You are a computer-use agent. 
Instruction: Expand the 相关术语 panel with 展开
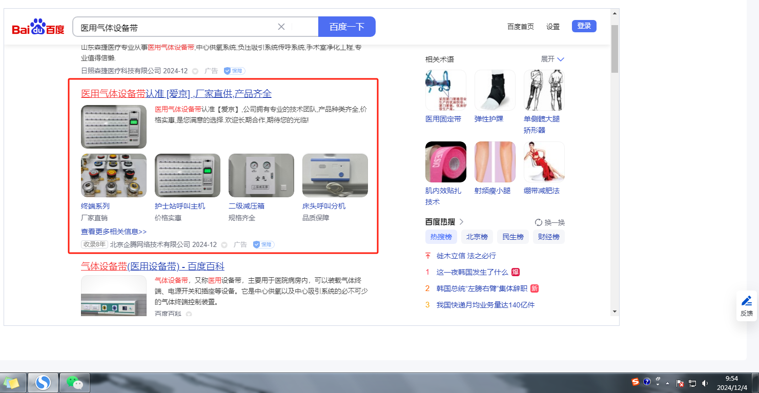pyautogui.click(x=552, y=59)
